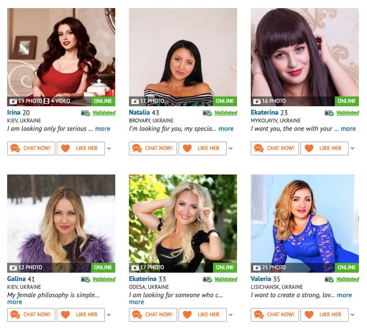Image resolution: width=367 pixels, height=330 pixels.
Task: Click the more link under Galina's philosophy text
Action: tap(14, 302)
